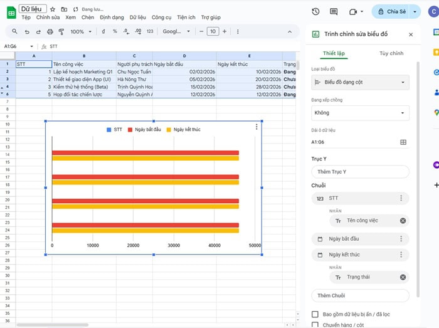Screen dimensions: 439x328
Task: Open the zoom 100% dropdown
Action: click(x=80, y=31)
